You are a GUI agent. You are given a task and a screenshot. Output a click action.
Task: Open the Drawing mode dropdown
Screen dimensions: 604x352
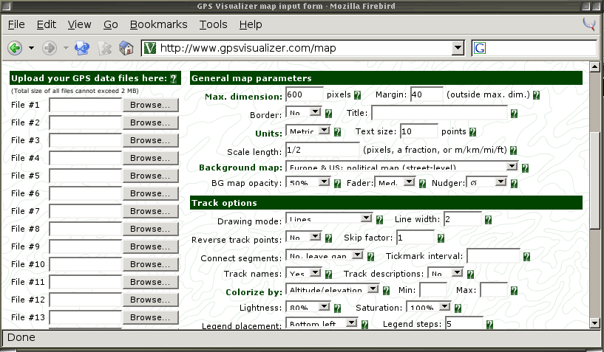click(x=365, y=218)
